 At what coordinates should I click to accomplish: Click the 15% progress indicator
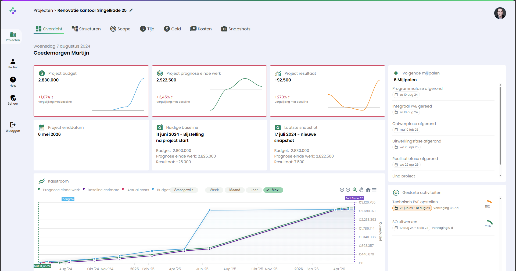point(488,204)
